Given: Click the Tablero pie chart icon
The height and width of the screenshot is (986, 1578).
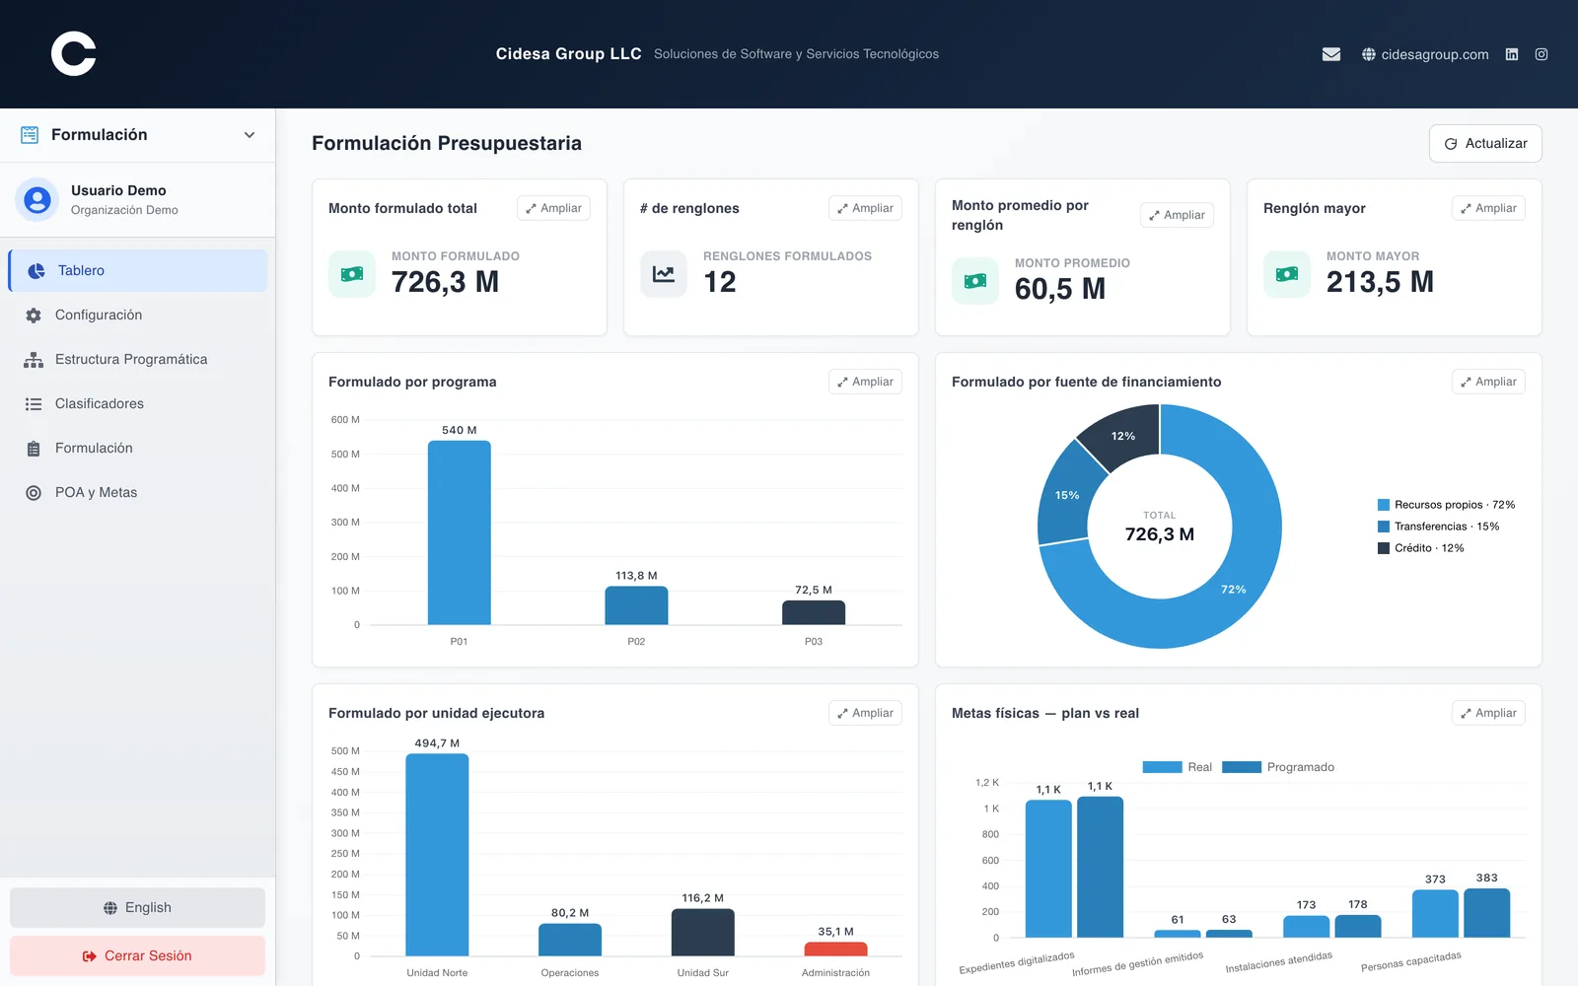Looking at the screenshot, I should click(x=36, y=271).
